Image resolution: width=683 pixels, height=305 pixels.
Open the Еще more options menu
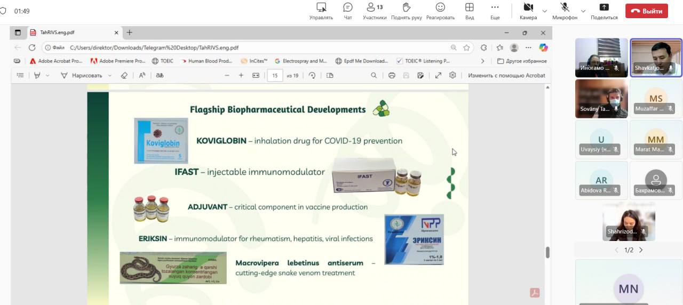click(495, 11)
